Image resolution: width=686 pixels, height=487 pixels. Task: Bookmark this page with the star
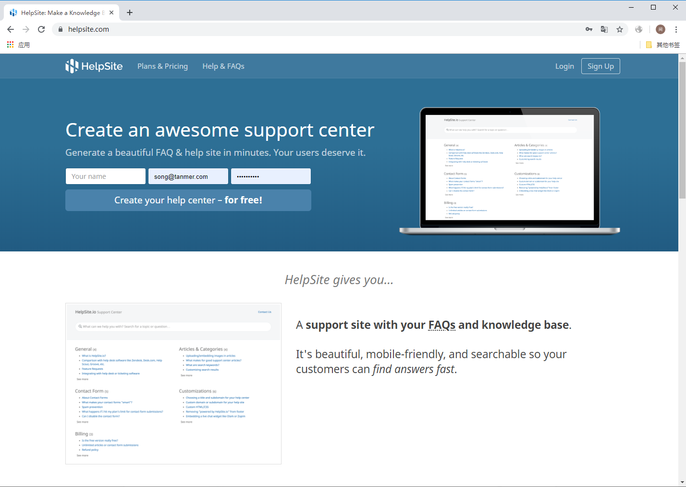point(620,29)
